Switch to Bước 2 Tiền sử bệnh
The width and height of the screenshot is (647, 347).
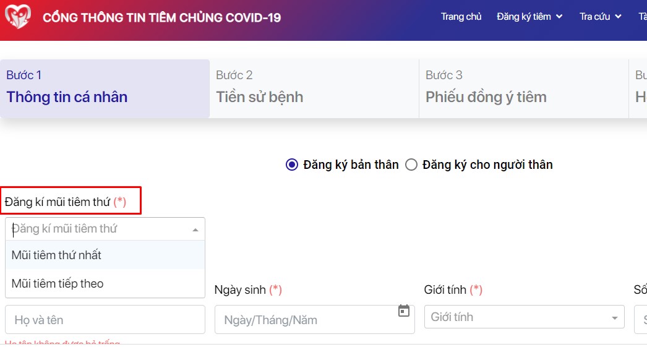pos(314,88)
